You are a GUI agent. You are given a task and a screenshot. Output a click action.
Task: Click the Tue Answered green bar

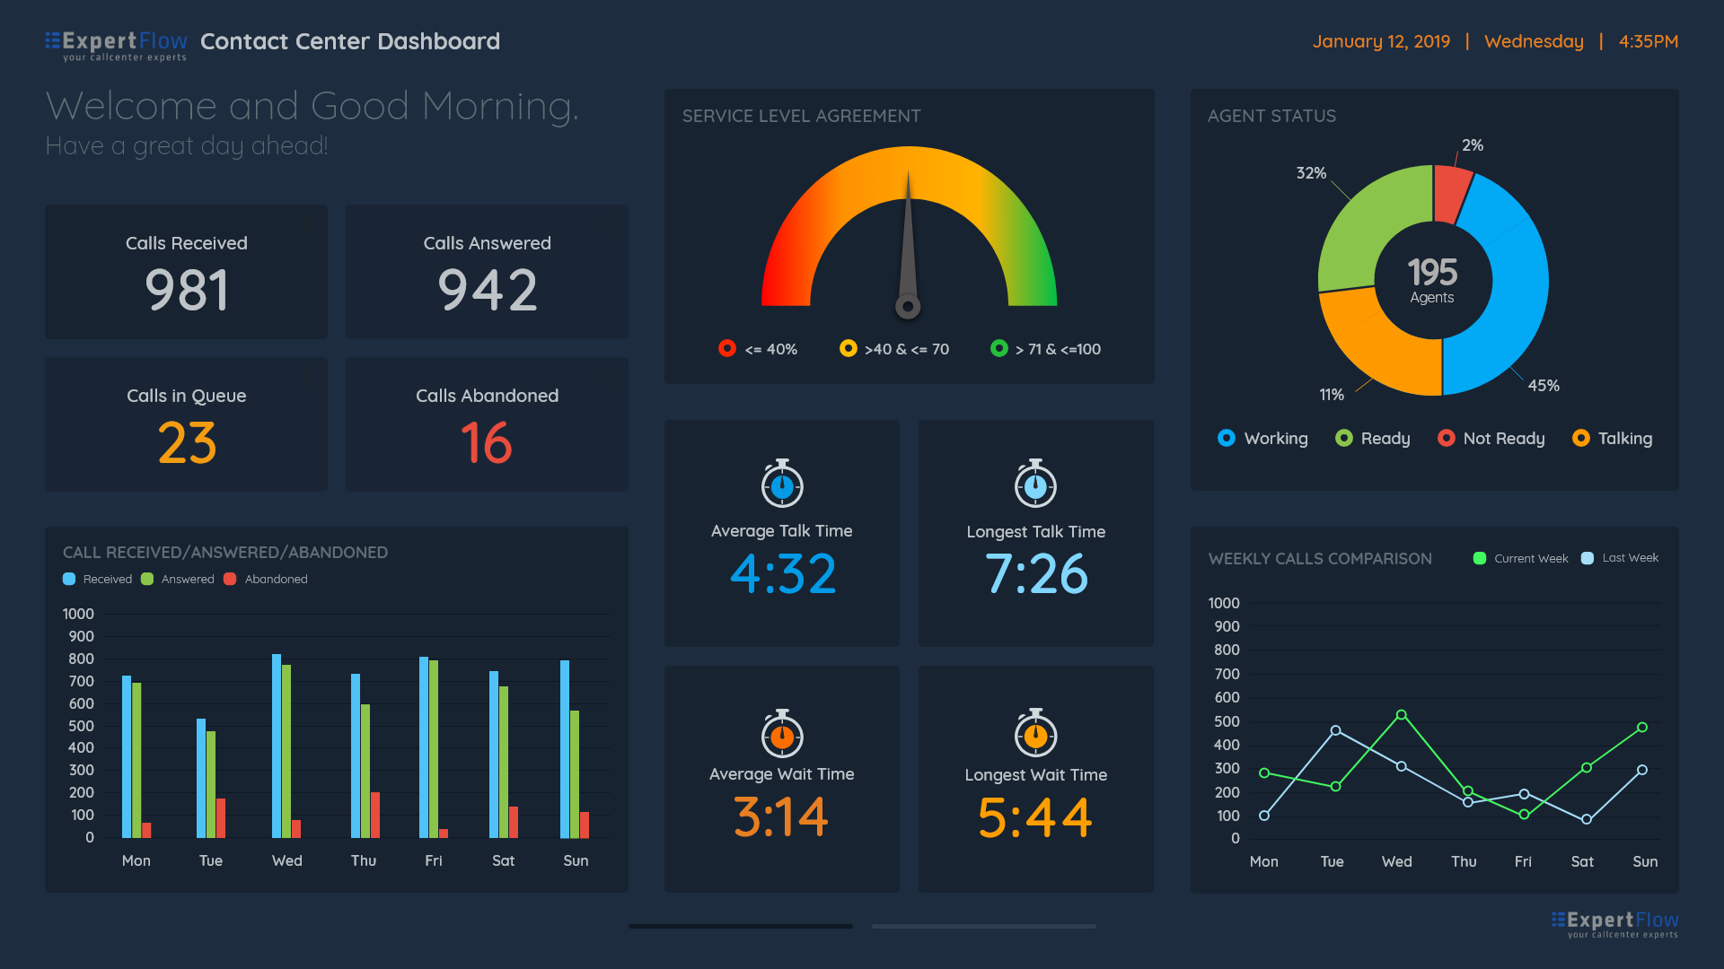tap(211, 784)
